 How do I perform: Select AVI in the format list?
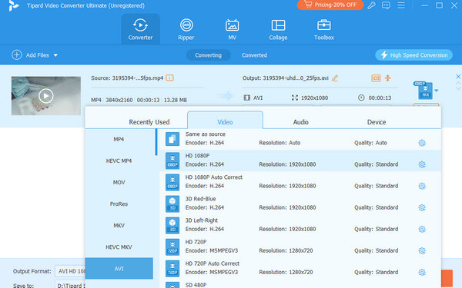pyautogui.click(x=119, y=269)
